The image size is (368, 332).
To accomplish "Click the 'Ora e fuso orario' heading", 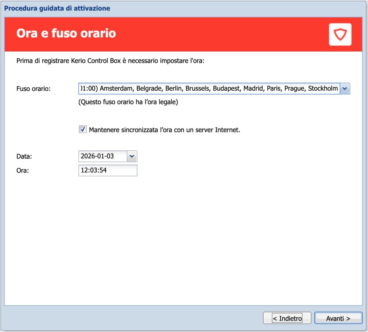I will [x=66, y=34].
